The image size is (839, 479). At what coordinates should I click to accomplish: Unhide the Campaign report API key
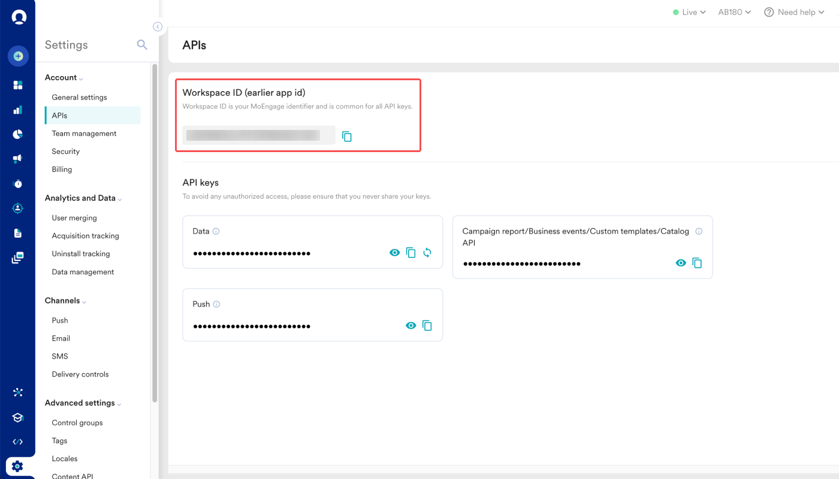[681, 263]
